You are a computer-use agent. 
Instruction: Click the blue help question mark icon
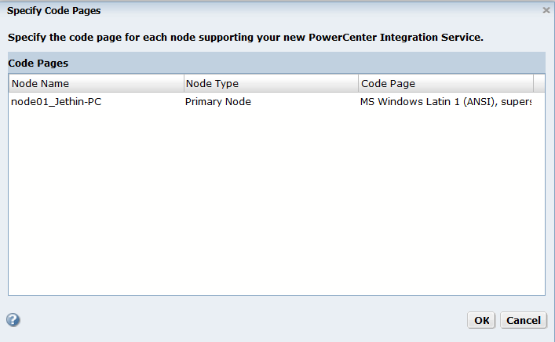click(x=13, y=320)
